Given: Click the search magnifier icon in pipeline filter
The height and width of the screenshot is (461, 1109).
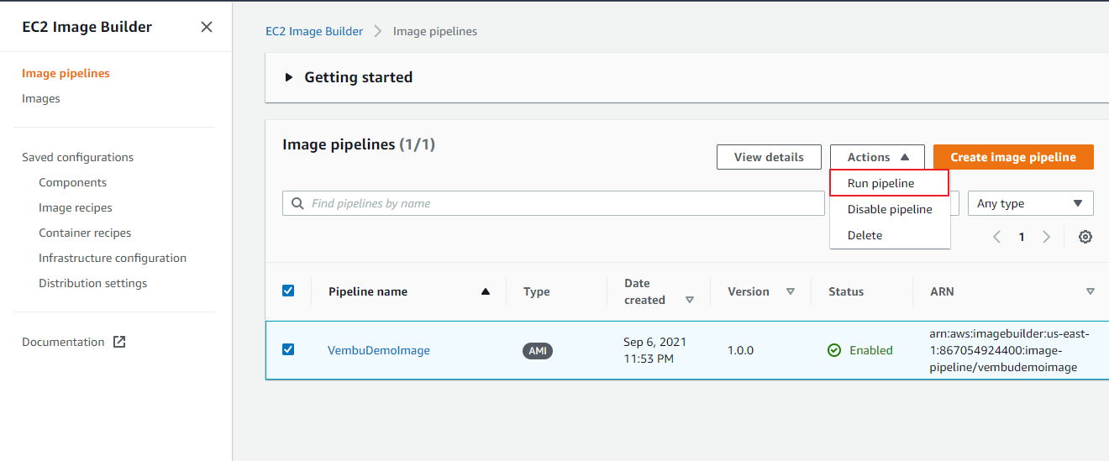Looking at the screenshot, I should click(x=297, y=203).
